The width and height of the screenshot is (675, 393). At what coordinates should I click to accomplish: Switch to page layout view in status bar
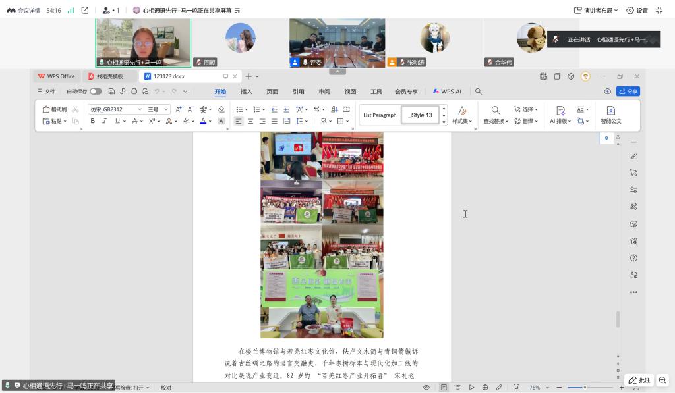pos(444,388)
